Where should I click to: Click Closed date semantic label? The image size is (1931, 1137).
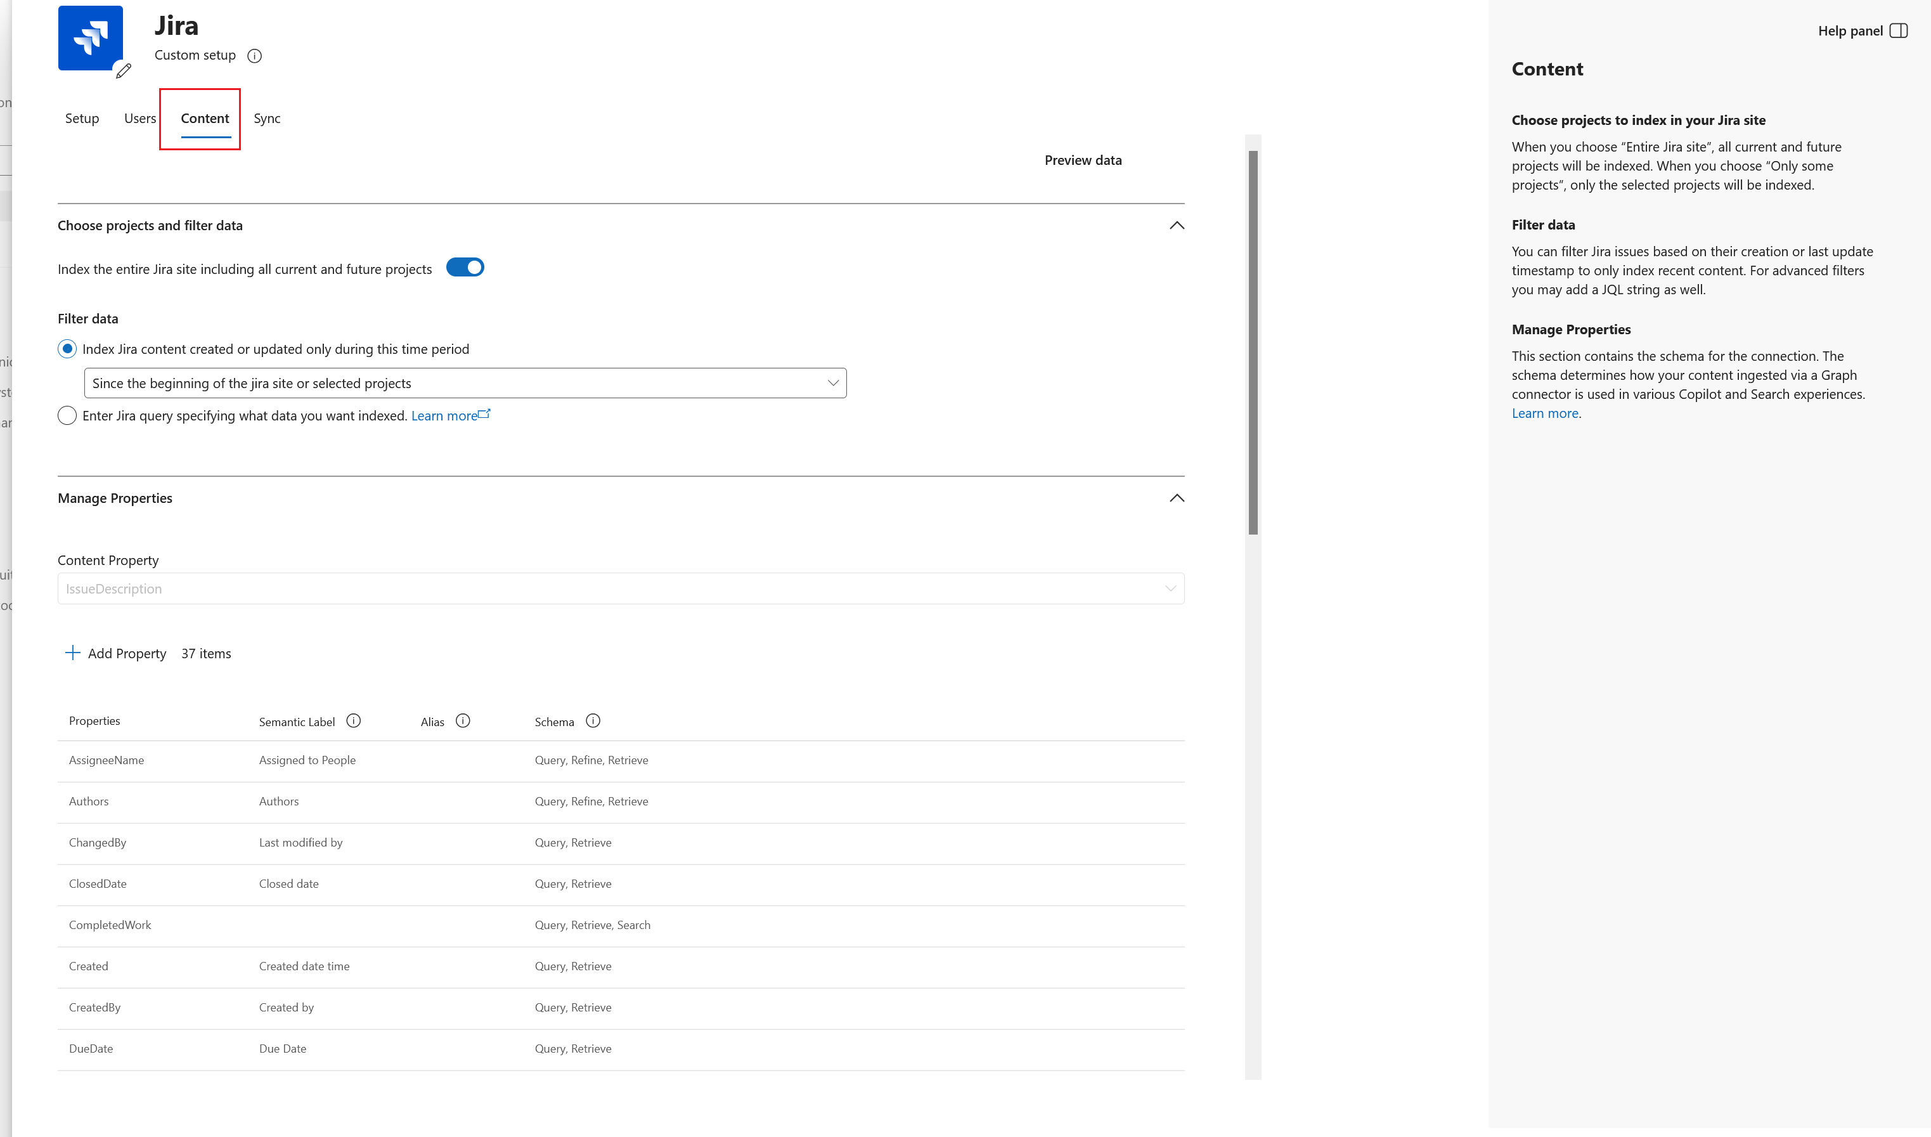click(289, 883)
